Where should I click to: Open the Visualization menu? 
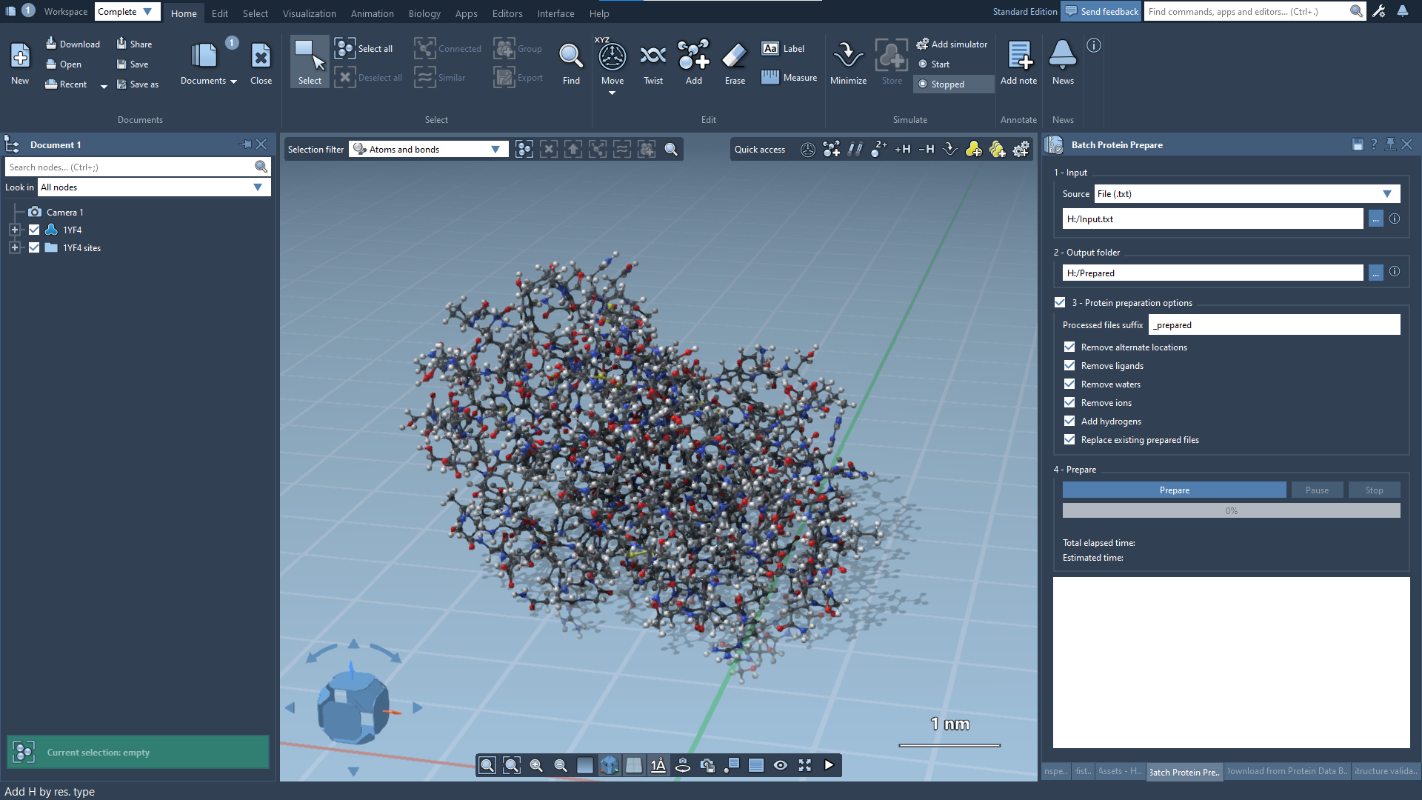(x=309, y=13)
